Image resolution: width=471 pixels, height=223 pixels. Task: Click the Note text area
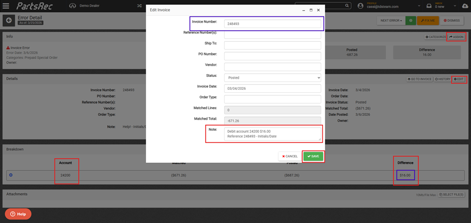(272, 134)
